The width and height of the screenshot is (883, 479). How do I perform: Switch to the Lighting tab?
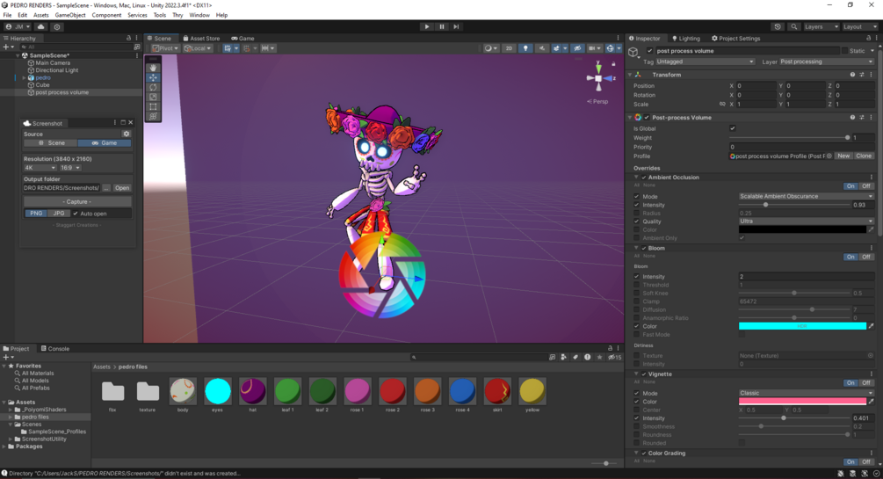(686, 39)
